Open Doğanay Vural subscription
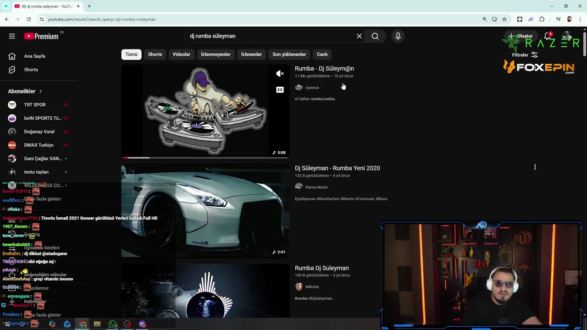The height and width of the screenshot is (330, 587). pos(39,132)
